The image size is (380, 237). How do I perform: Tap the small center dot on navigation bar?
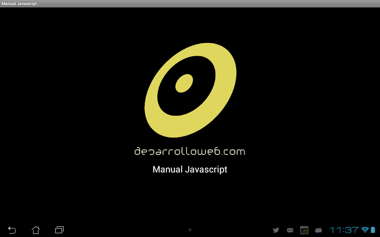coord(190,230)
